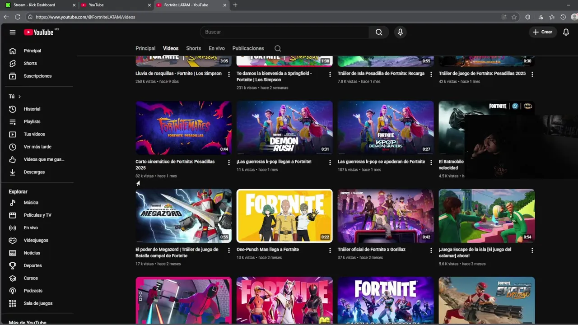
Task: Open title Tráiler oficial de Fortnite x Gorillaz
Action: tap(372, 250)
